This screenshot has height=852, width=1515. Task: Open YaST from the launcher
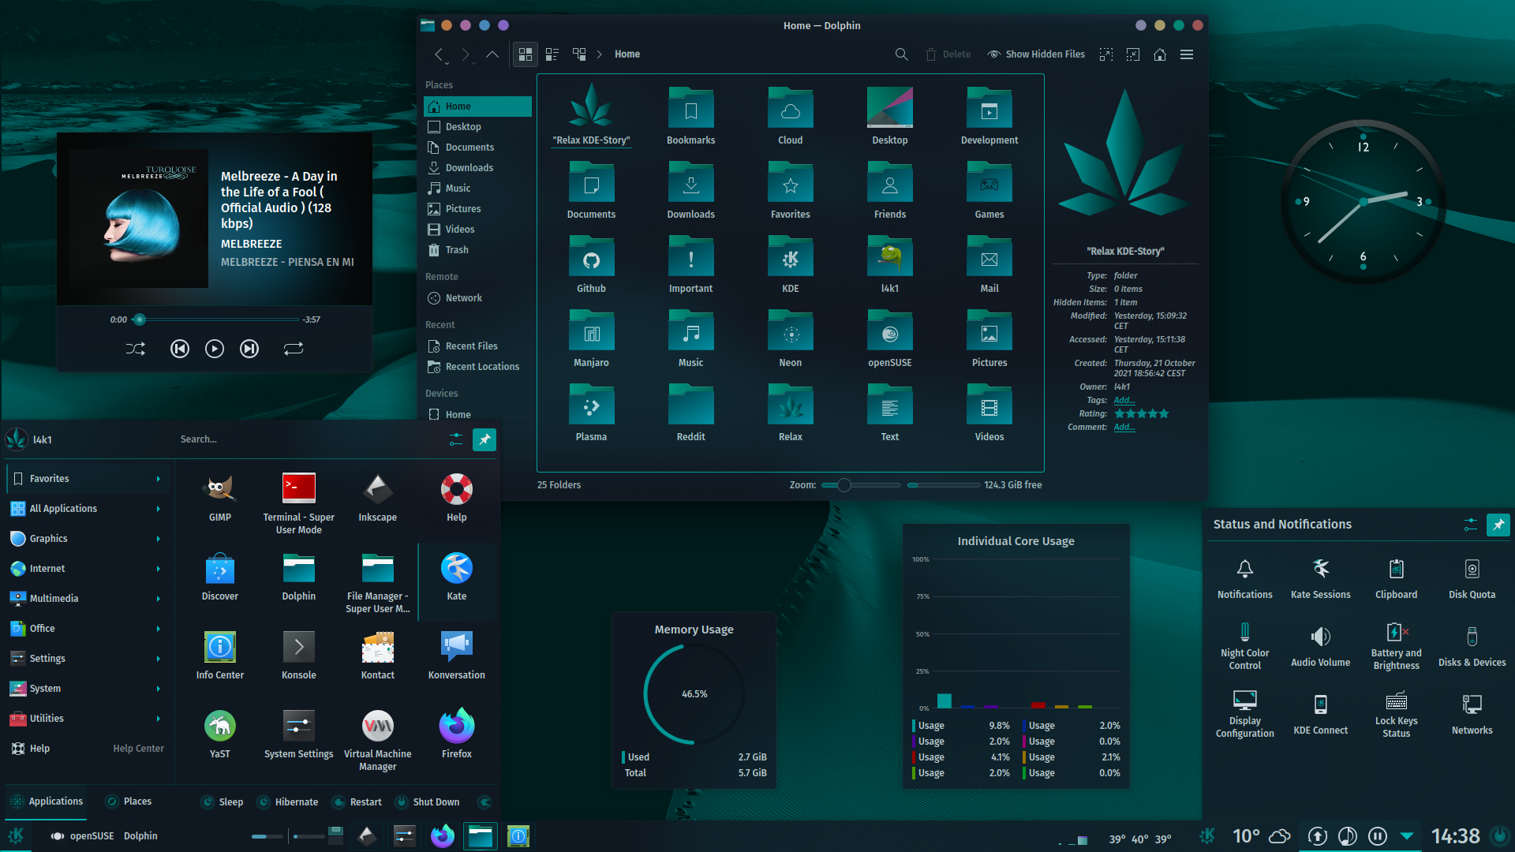click(220, 734)
